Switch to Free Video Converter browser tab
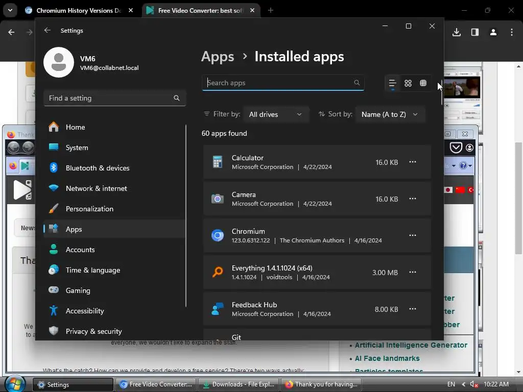The image size is (523, 392). [x=201, y=10]
